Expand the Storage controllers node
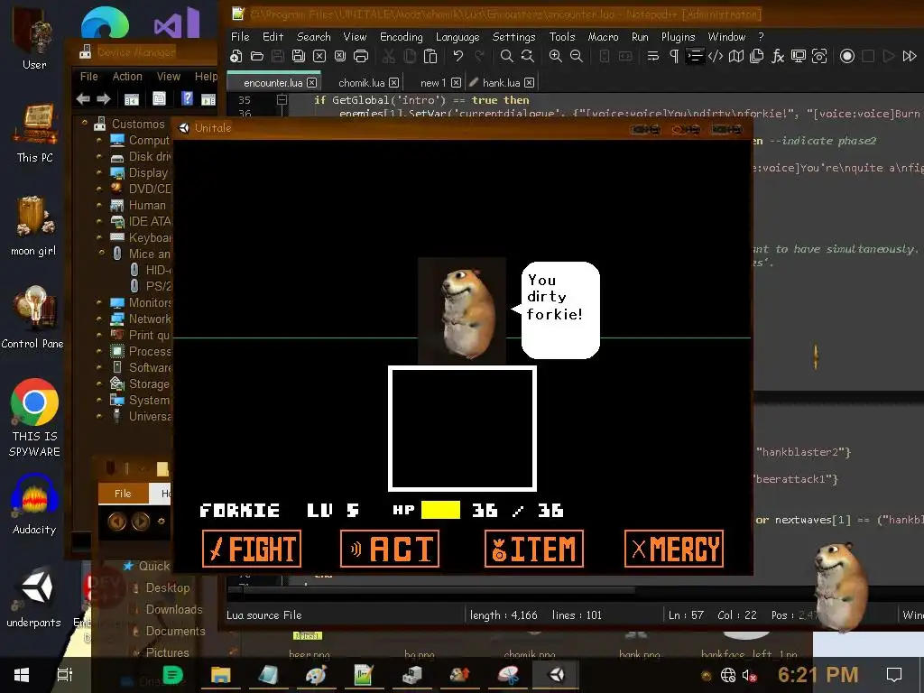 click(98, 383)
